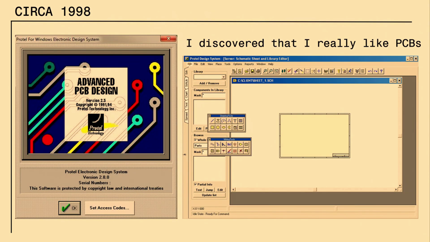Click the Advanced PCB Design splash image
This screenshot has width=430, height=242.
click(x=96, y=104)
